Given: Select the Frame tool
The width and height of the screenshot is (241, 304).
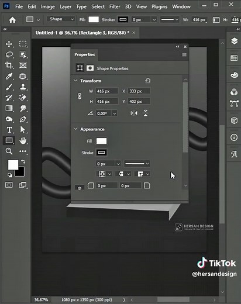Looking at the screenshot, I should [x=23, y=65].
